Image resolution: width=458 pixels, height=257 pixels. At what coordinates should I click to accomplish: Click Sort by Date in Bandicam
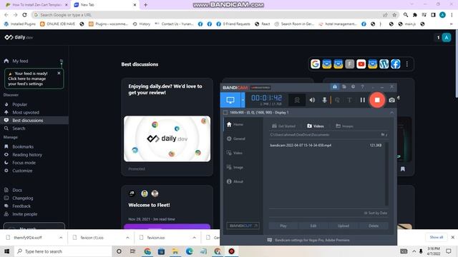click(376, 213)
